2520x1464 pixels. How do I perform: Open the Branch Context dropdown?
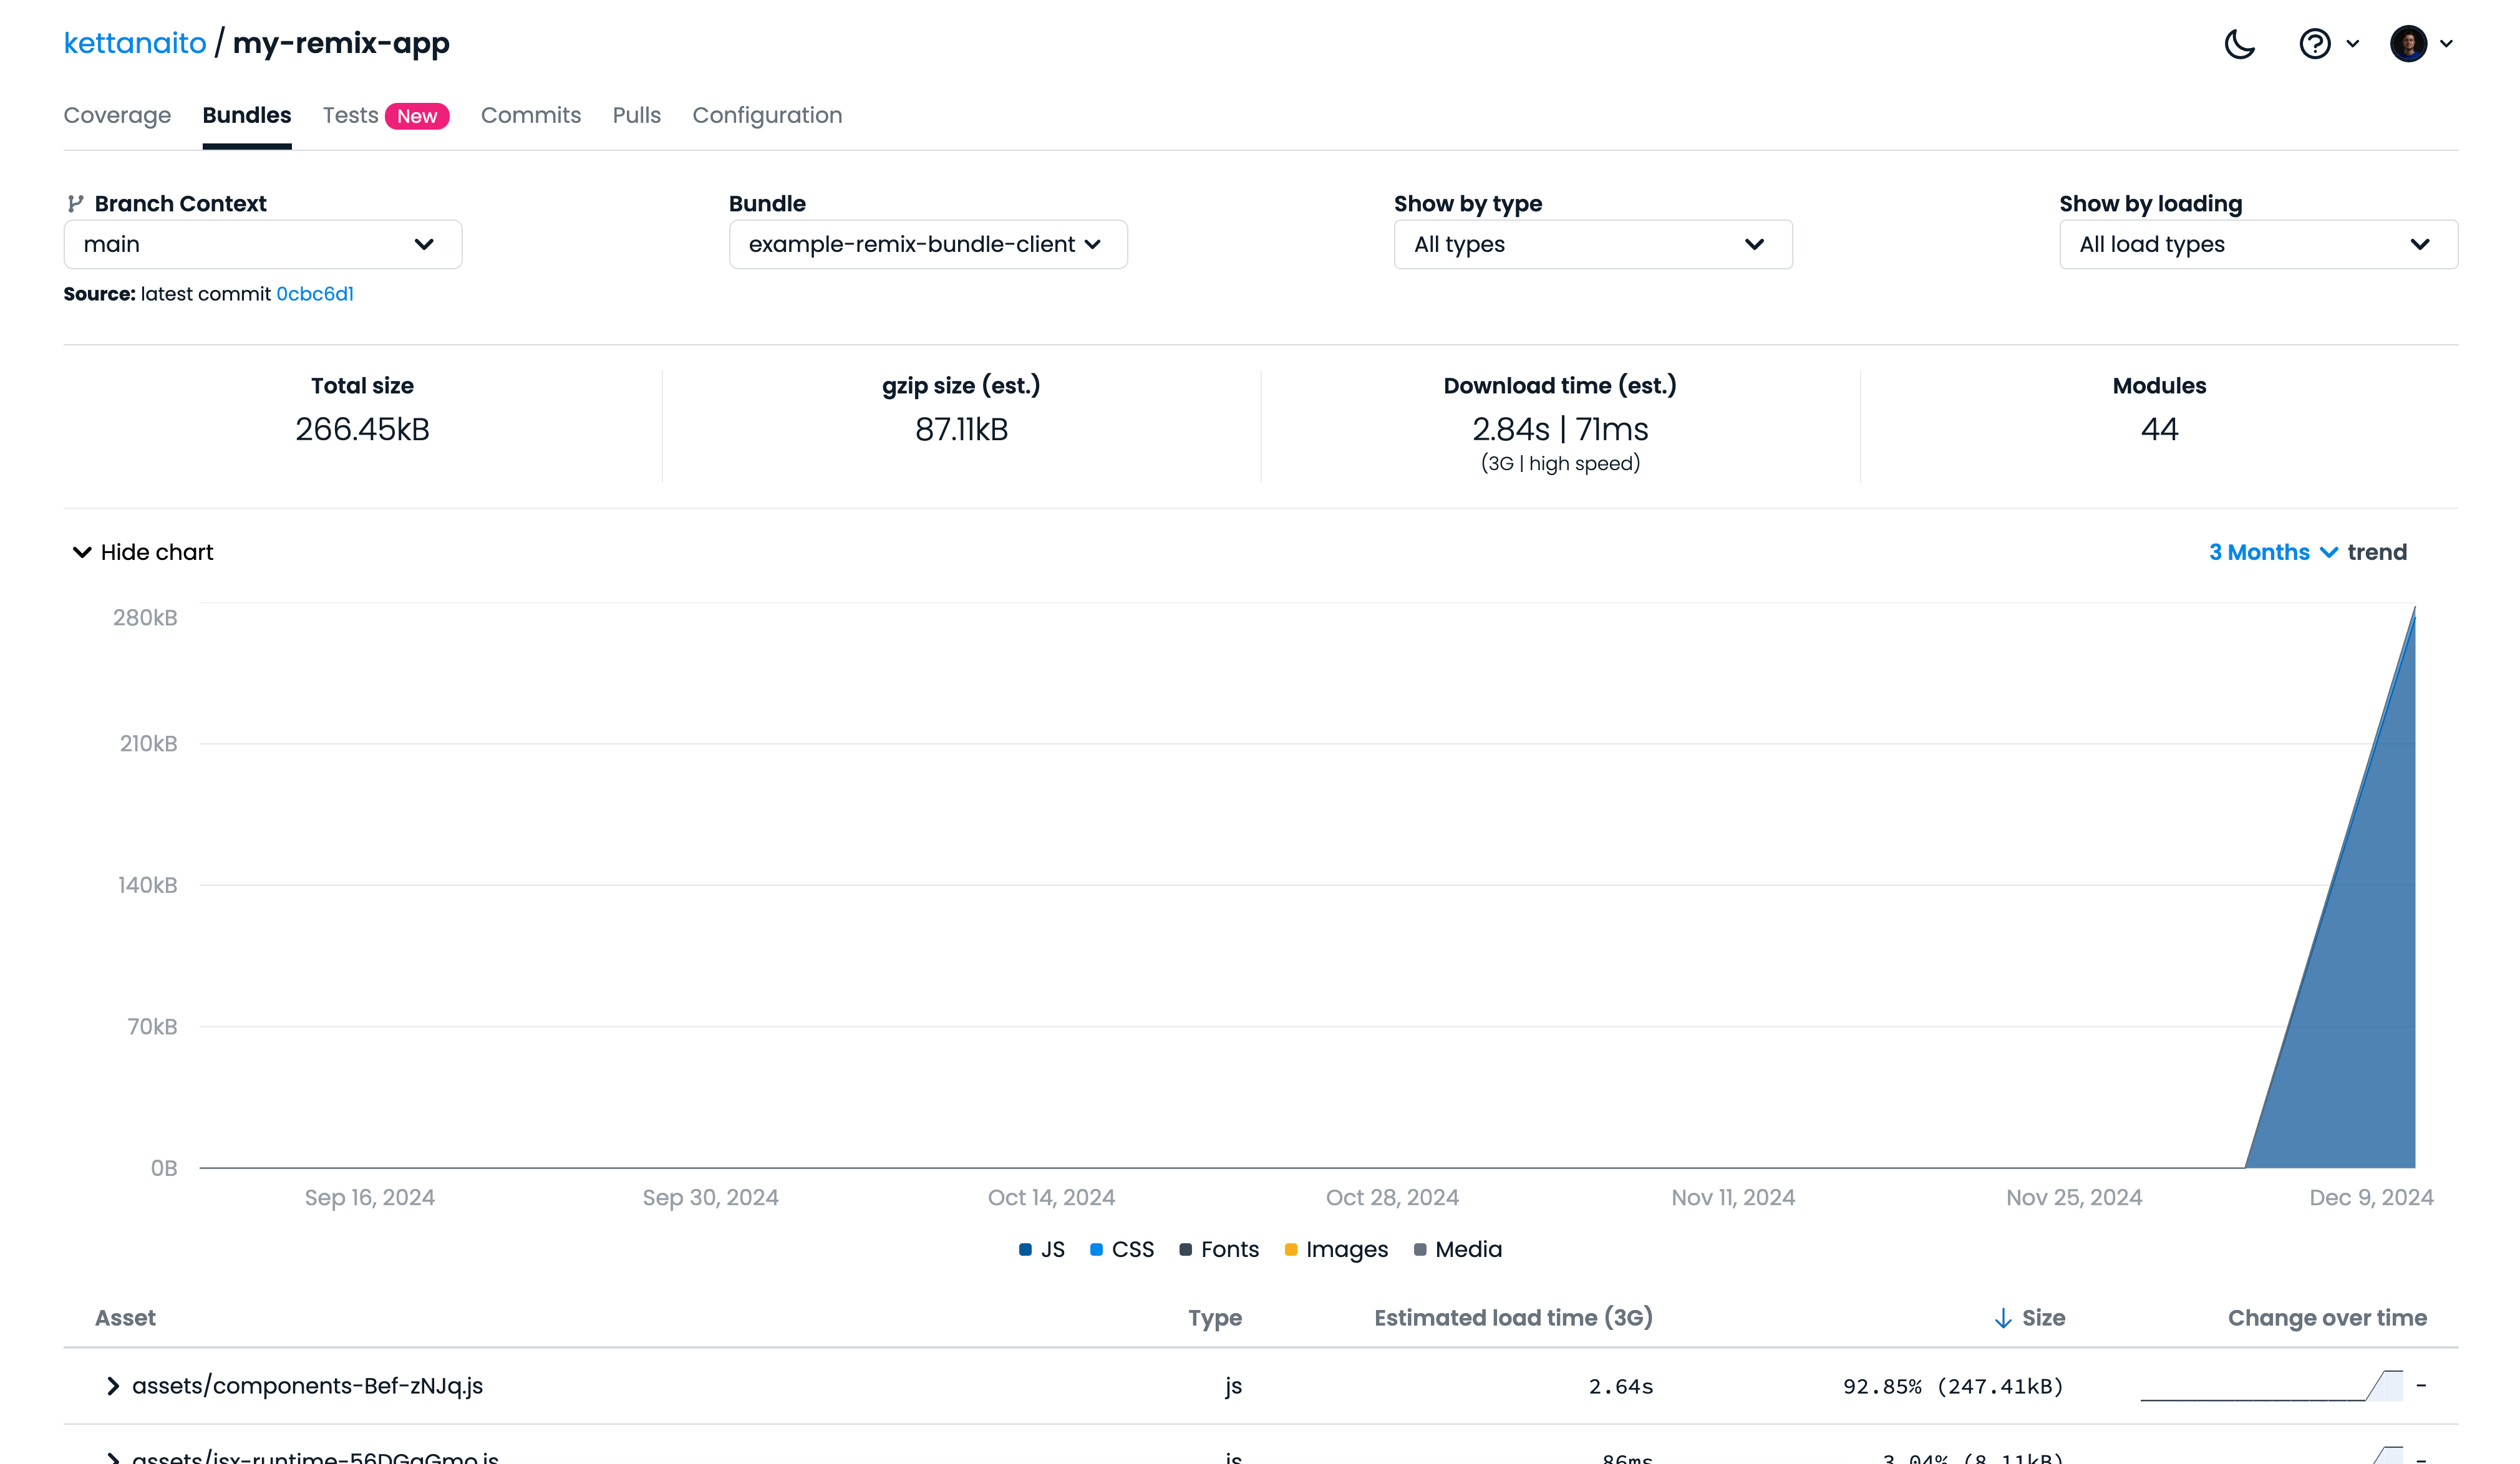[x=261, y=244]
